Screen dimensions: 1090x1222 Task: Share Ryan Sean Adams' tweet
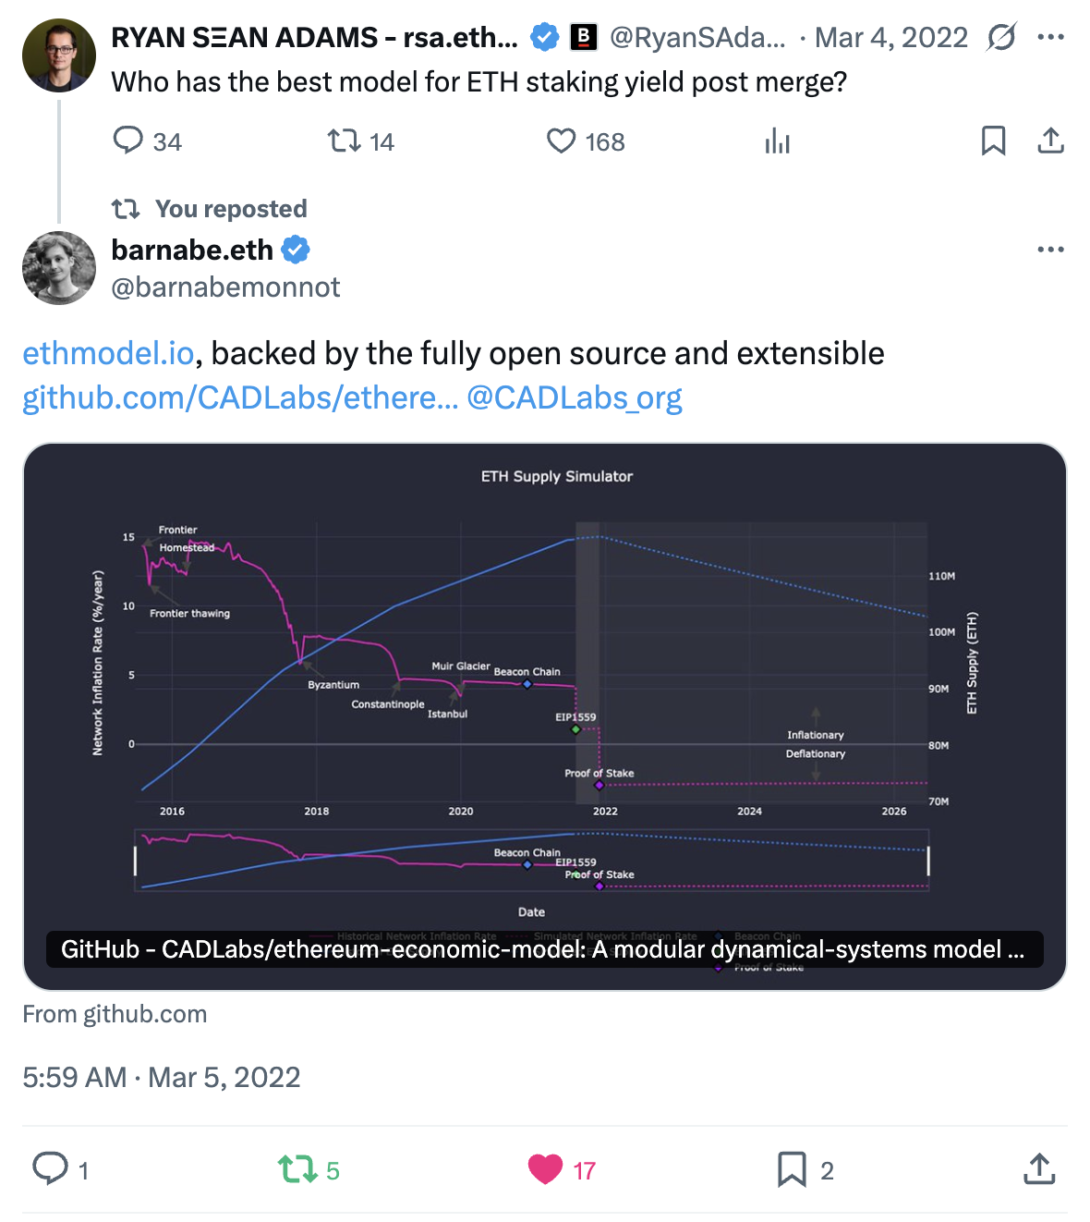(x=1050, y=141)
